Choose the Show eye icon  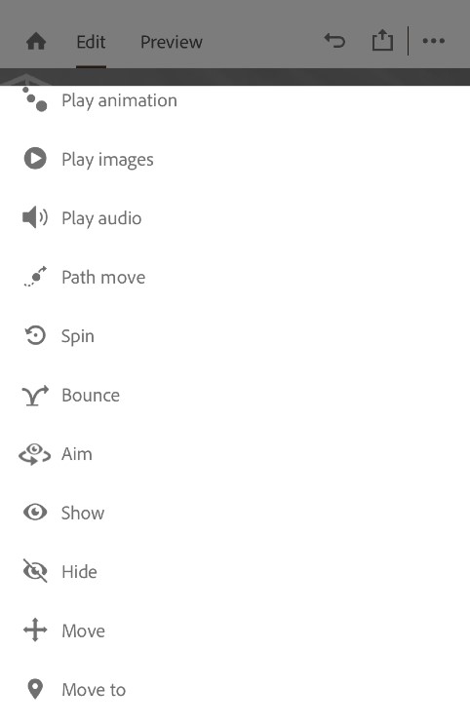coord(35,512)
